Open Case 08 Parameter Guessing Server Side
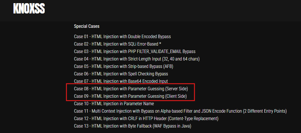 131,89
